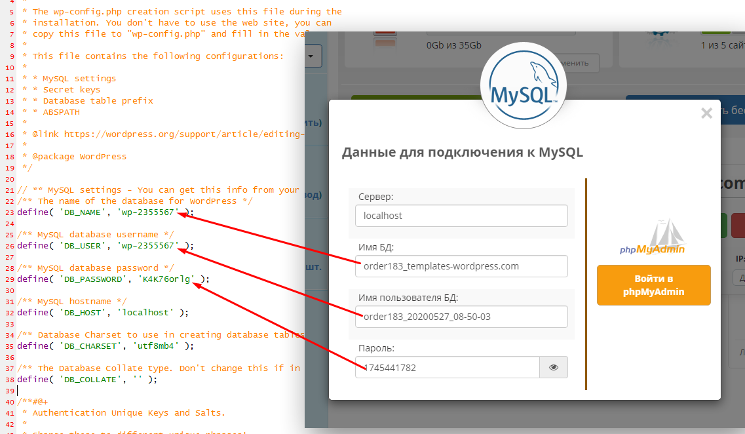Close the MySQL connection data dialog
Viewport: 745px width, 434px height.
(706, 113)
